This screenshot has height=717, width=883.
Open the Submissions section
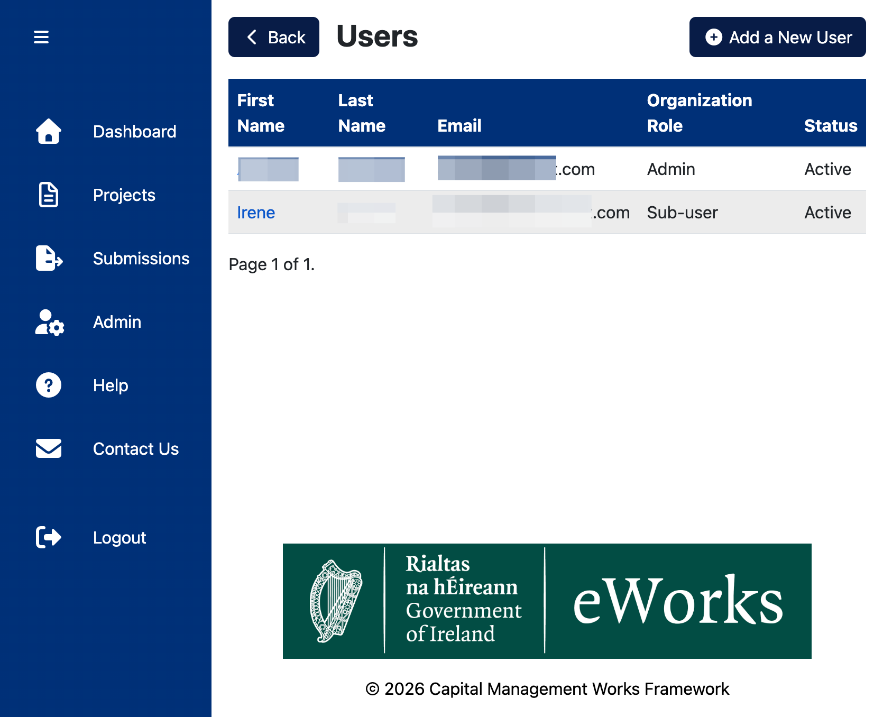(x=141, y=259)
